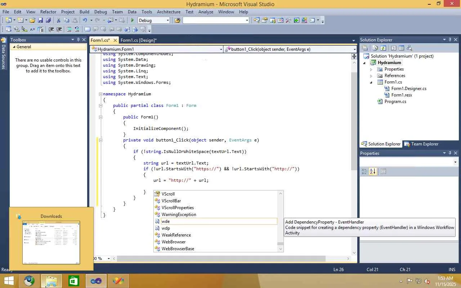Expand the References node in Solution Explorer

coord(371,76)
